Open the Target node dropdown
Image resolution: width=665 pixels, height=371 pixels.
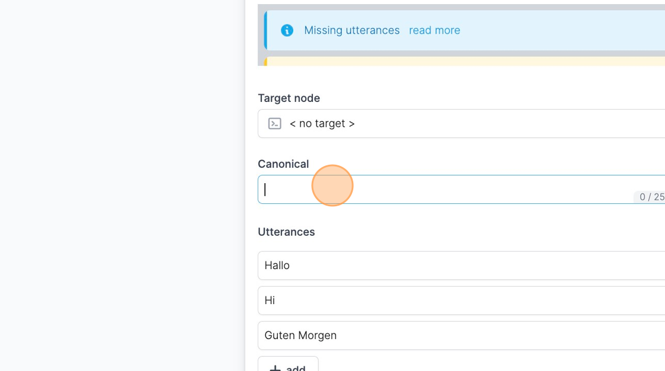pyautogui.click(x=461, y=124)
